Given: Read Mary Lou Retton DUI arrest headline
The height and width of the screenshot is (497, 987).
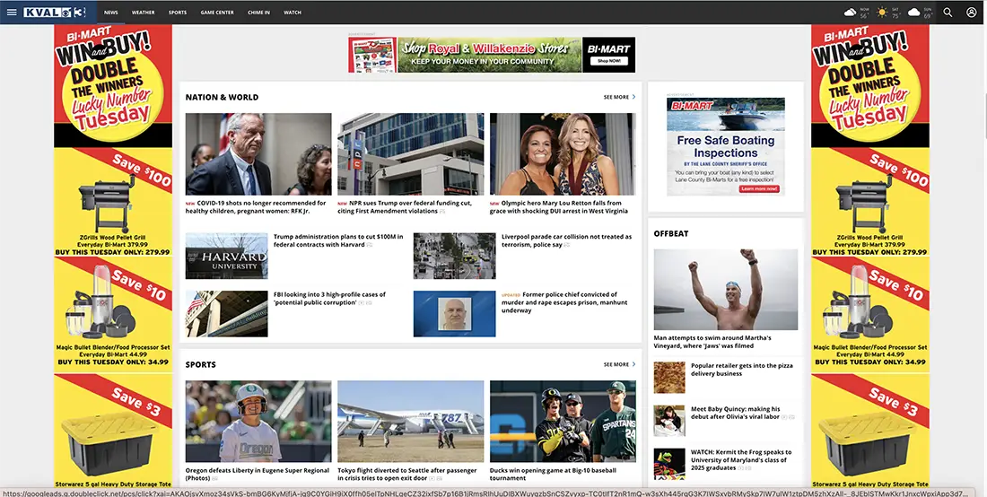Looking at the screenshot, I should pos(559,207).
